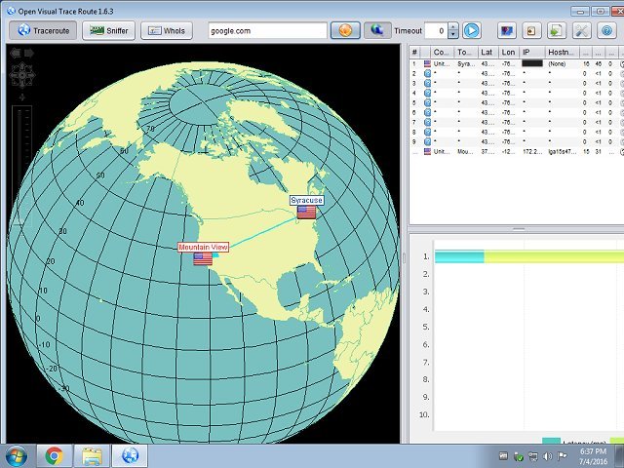Click the google.com host input field

click(x=267, y=30)
